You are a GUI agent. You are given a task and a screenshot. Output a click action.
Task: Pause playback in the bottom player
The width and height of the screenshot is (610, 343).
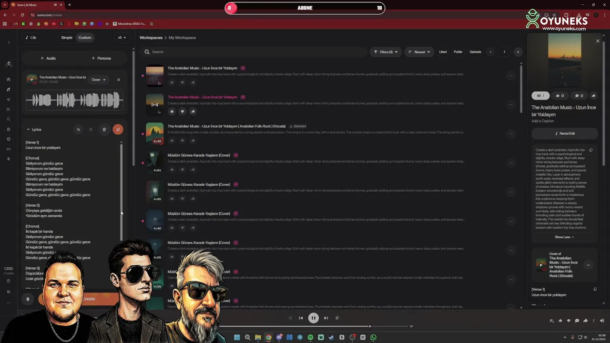[x=314, y=318]
